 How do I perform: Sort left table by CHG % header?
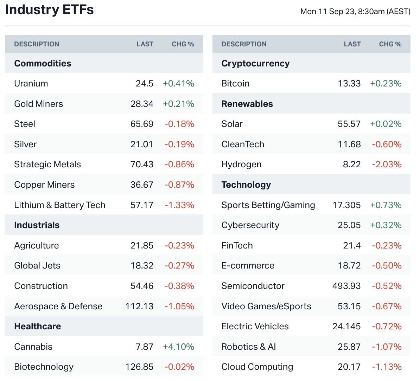[x=183, y=44]
